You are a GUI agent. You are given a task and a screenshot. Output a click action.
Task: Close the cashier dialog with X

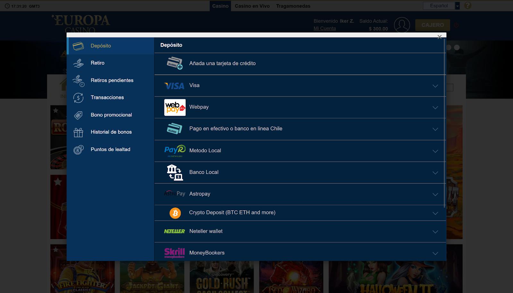(x=440, y=37)
